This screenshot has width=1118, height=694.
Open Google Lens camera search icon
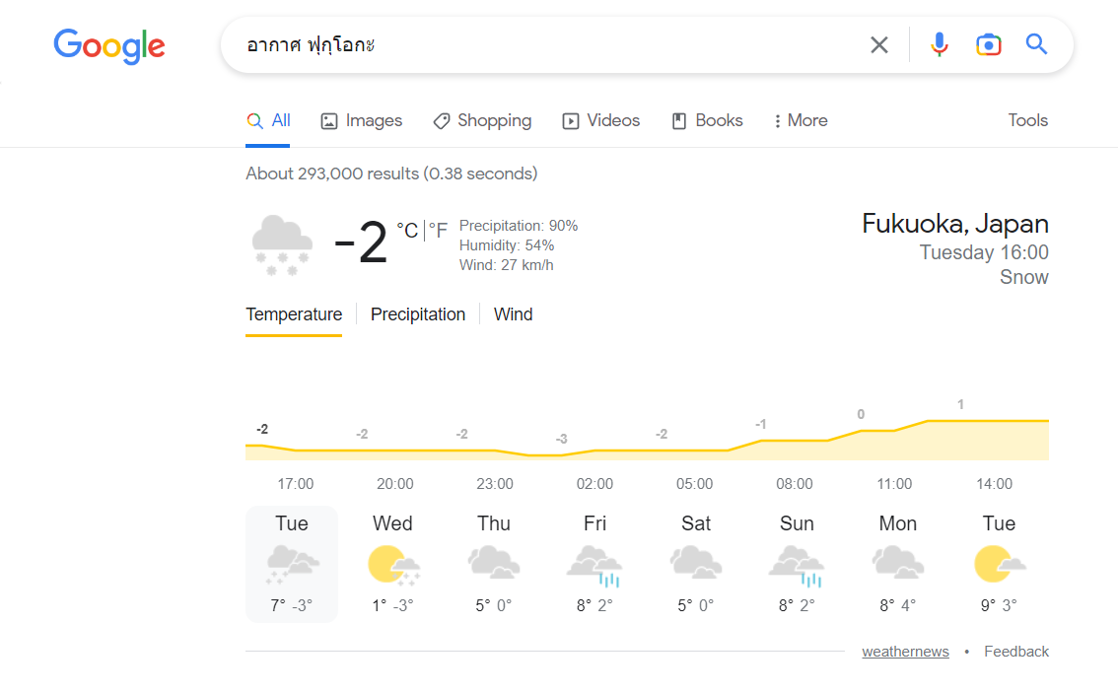[x=988, y=45]
